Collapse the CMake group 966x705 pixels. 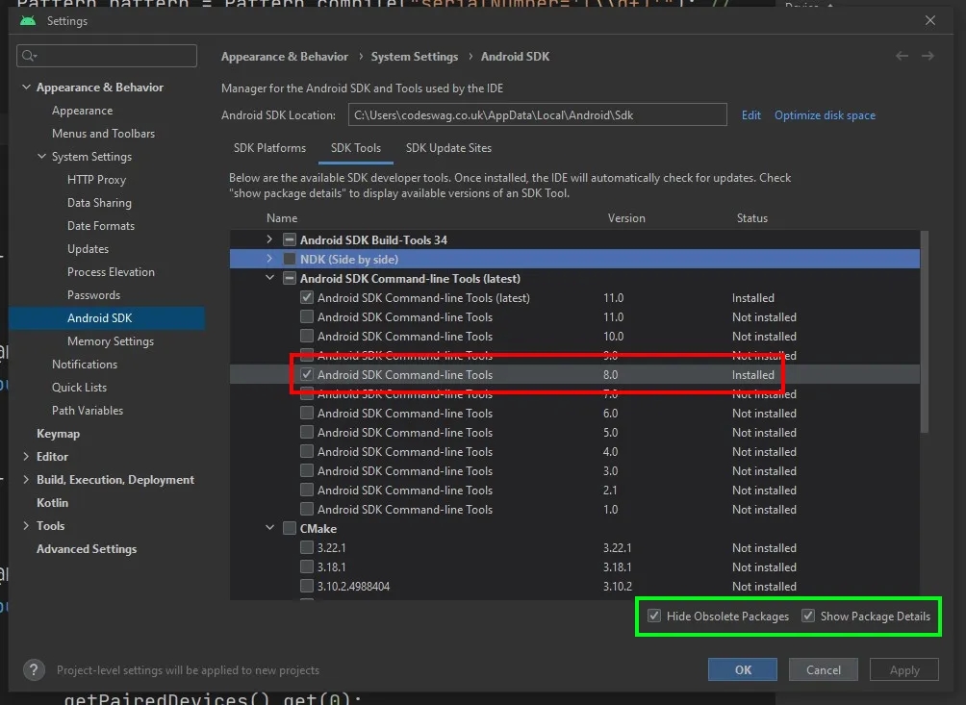coord(269,528)
